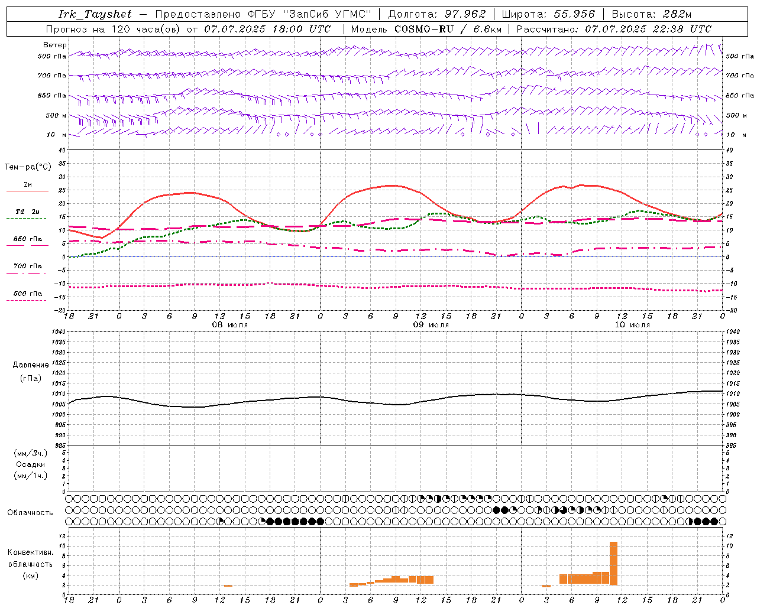Screen dimensions: 757x605
Task: Select the elevation text Высота: 282м
Action: click(651, 14)
